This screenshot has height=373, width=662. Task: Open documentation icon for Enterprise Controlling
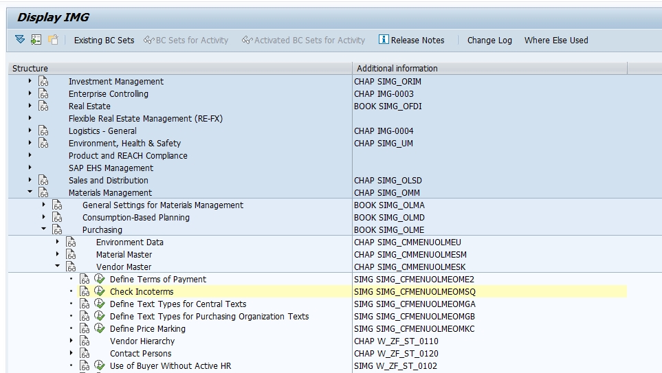click(43, 93)
